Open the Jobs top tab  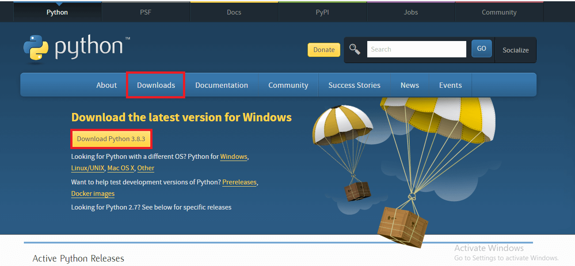[411, 12]
